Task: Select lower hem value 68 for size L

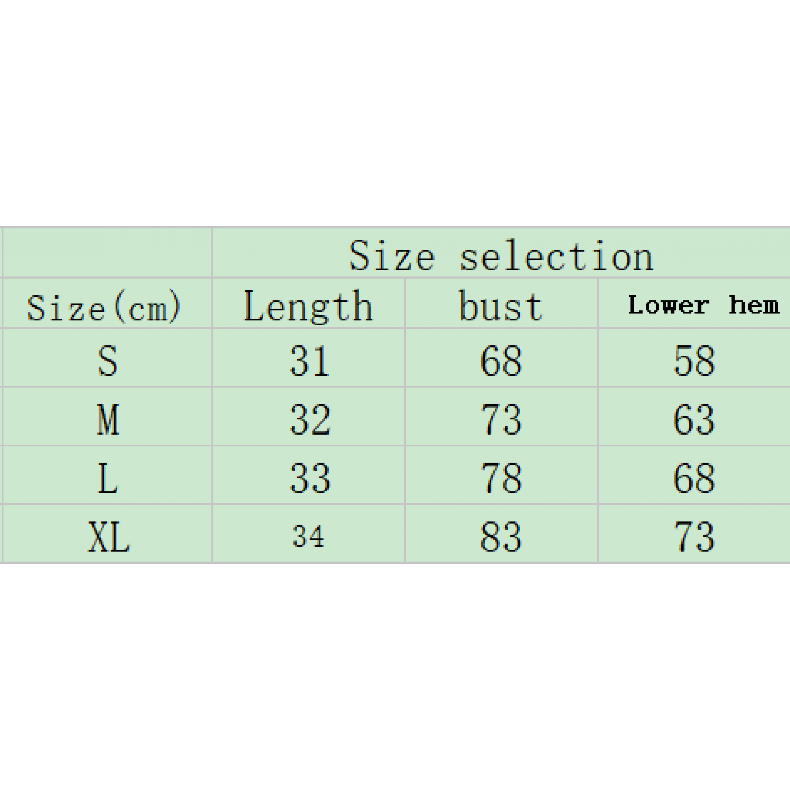Action: [x=694, y=478]
